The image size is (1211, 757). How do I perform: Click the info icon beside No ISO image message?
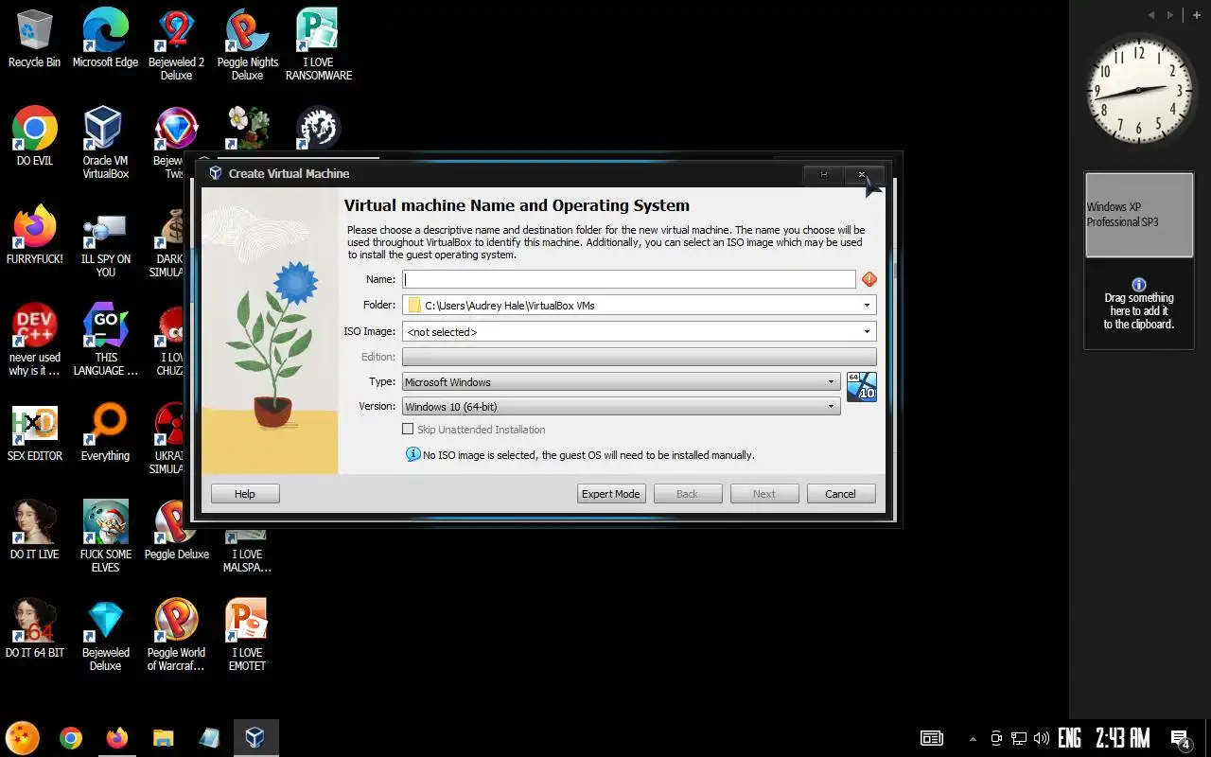[x=412, y=454]
